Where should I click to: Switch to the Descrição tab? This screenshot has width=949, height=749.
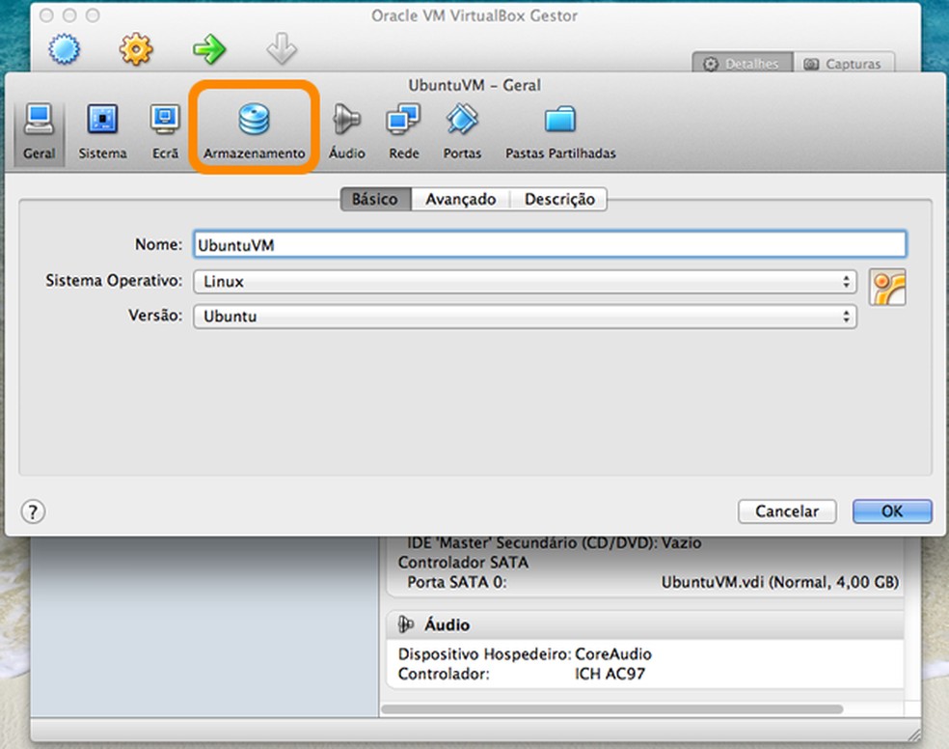[x=559, y=199]
